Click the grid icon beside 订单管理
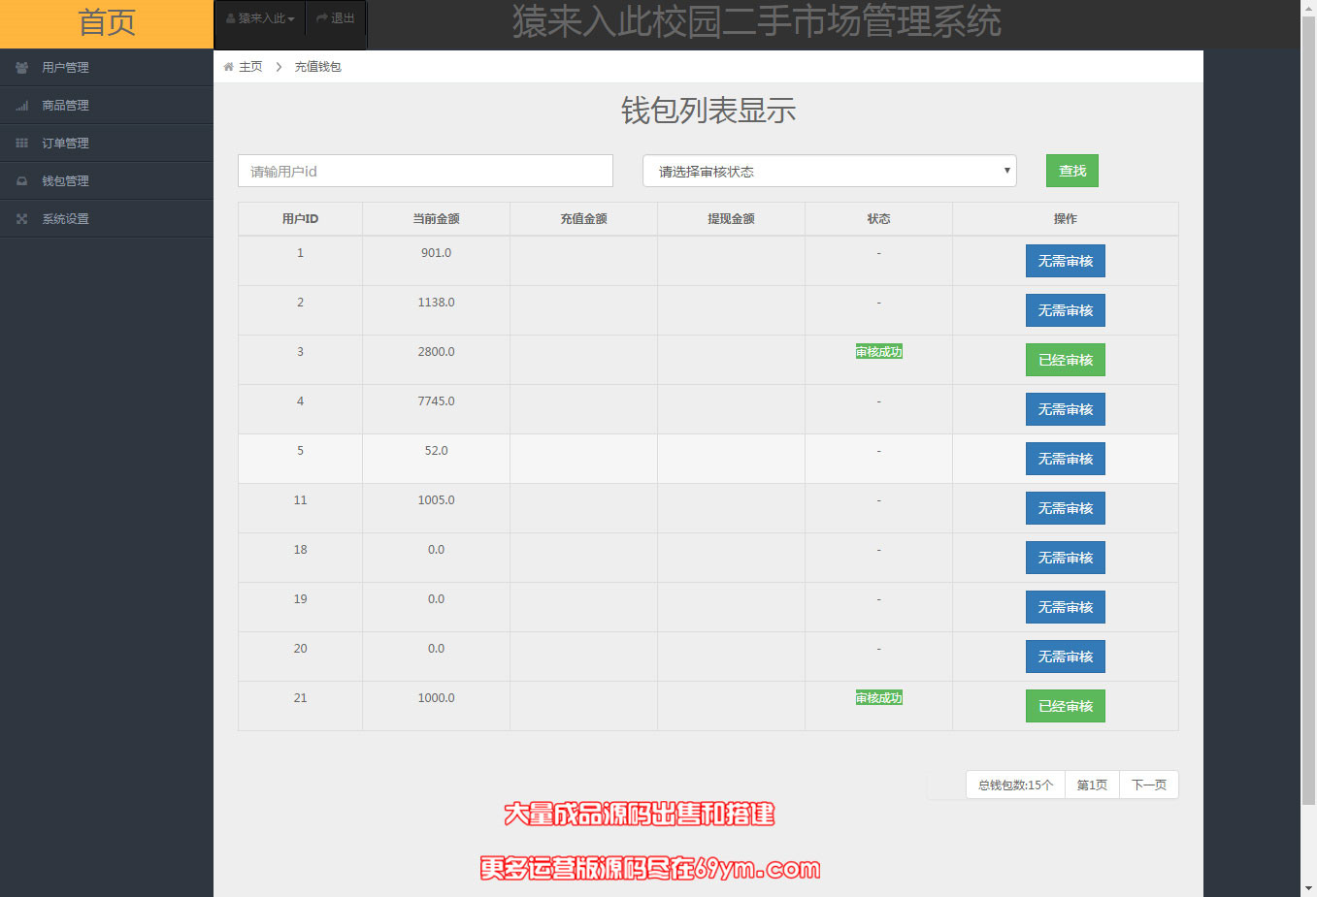 point(21,144)
